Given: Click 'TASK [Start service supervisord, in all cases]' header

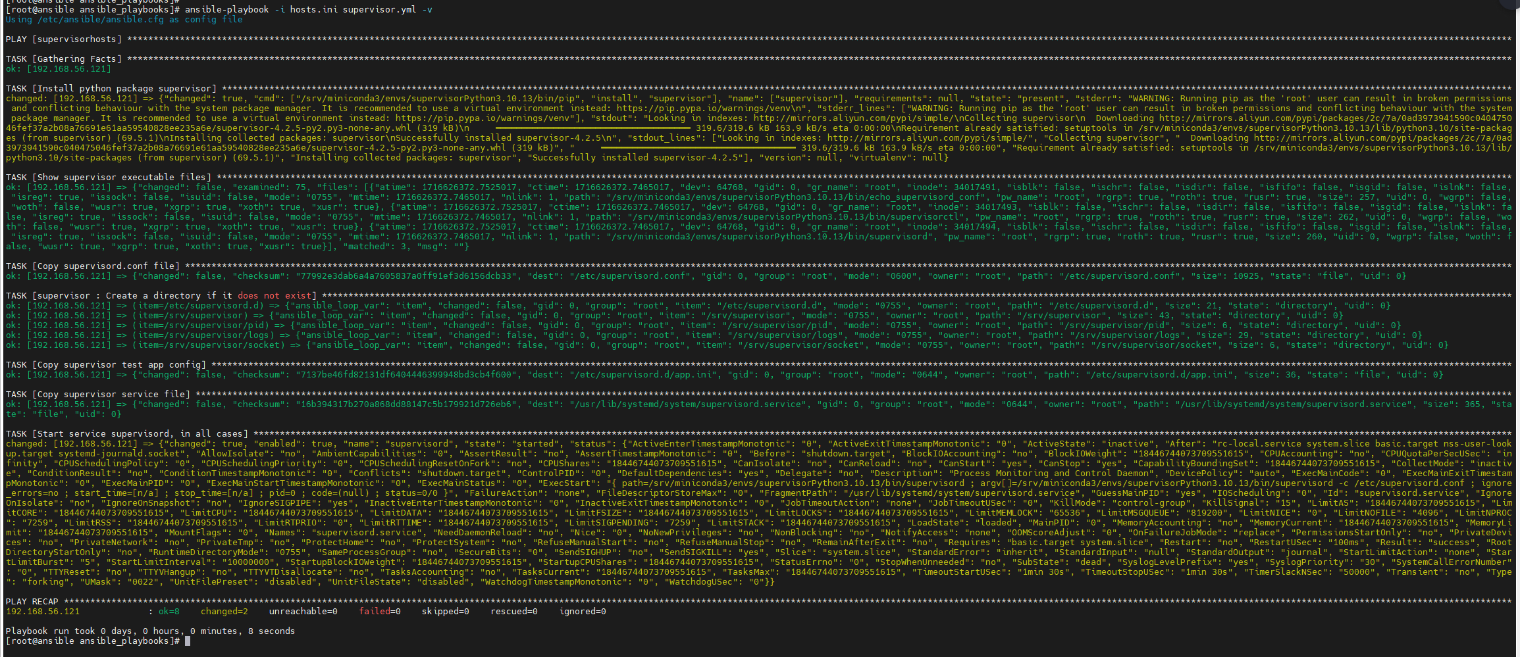Looking at the screenshot, I should coord(127,434).
